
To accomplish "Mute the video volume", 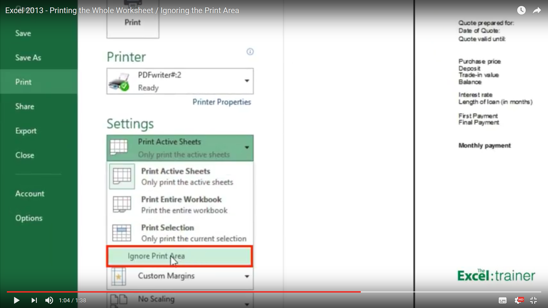I will 49,300.
